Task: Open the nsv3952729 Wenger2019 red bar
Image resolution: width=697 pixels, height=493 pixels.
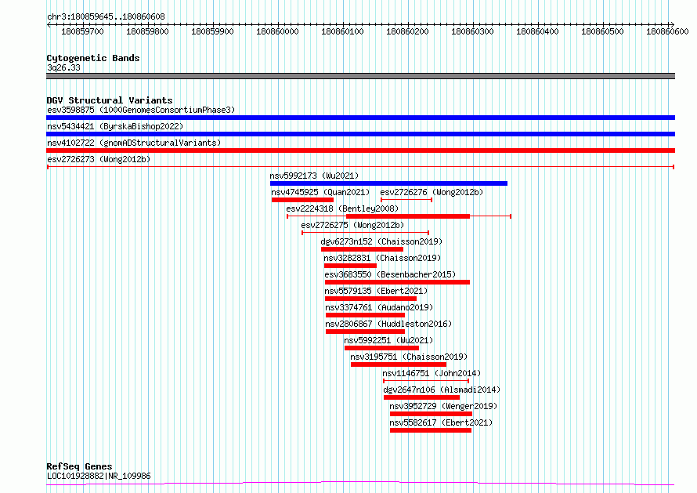Action: (x=431, y=414)
